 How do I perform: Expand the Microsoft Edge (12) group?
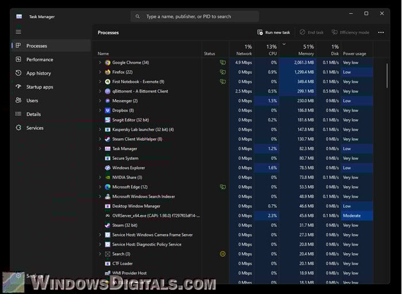(100, 187)
